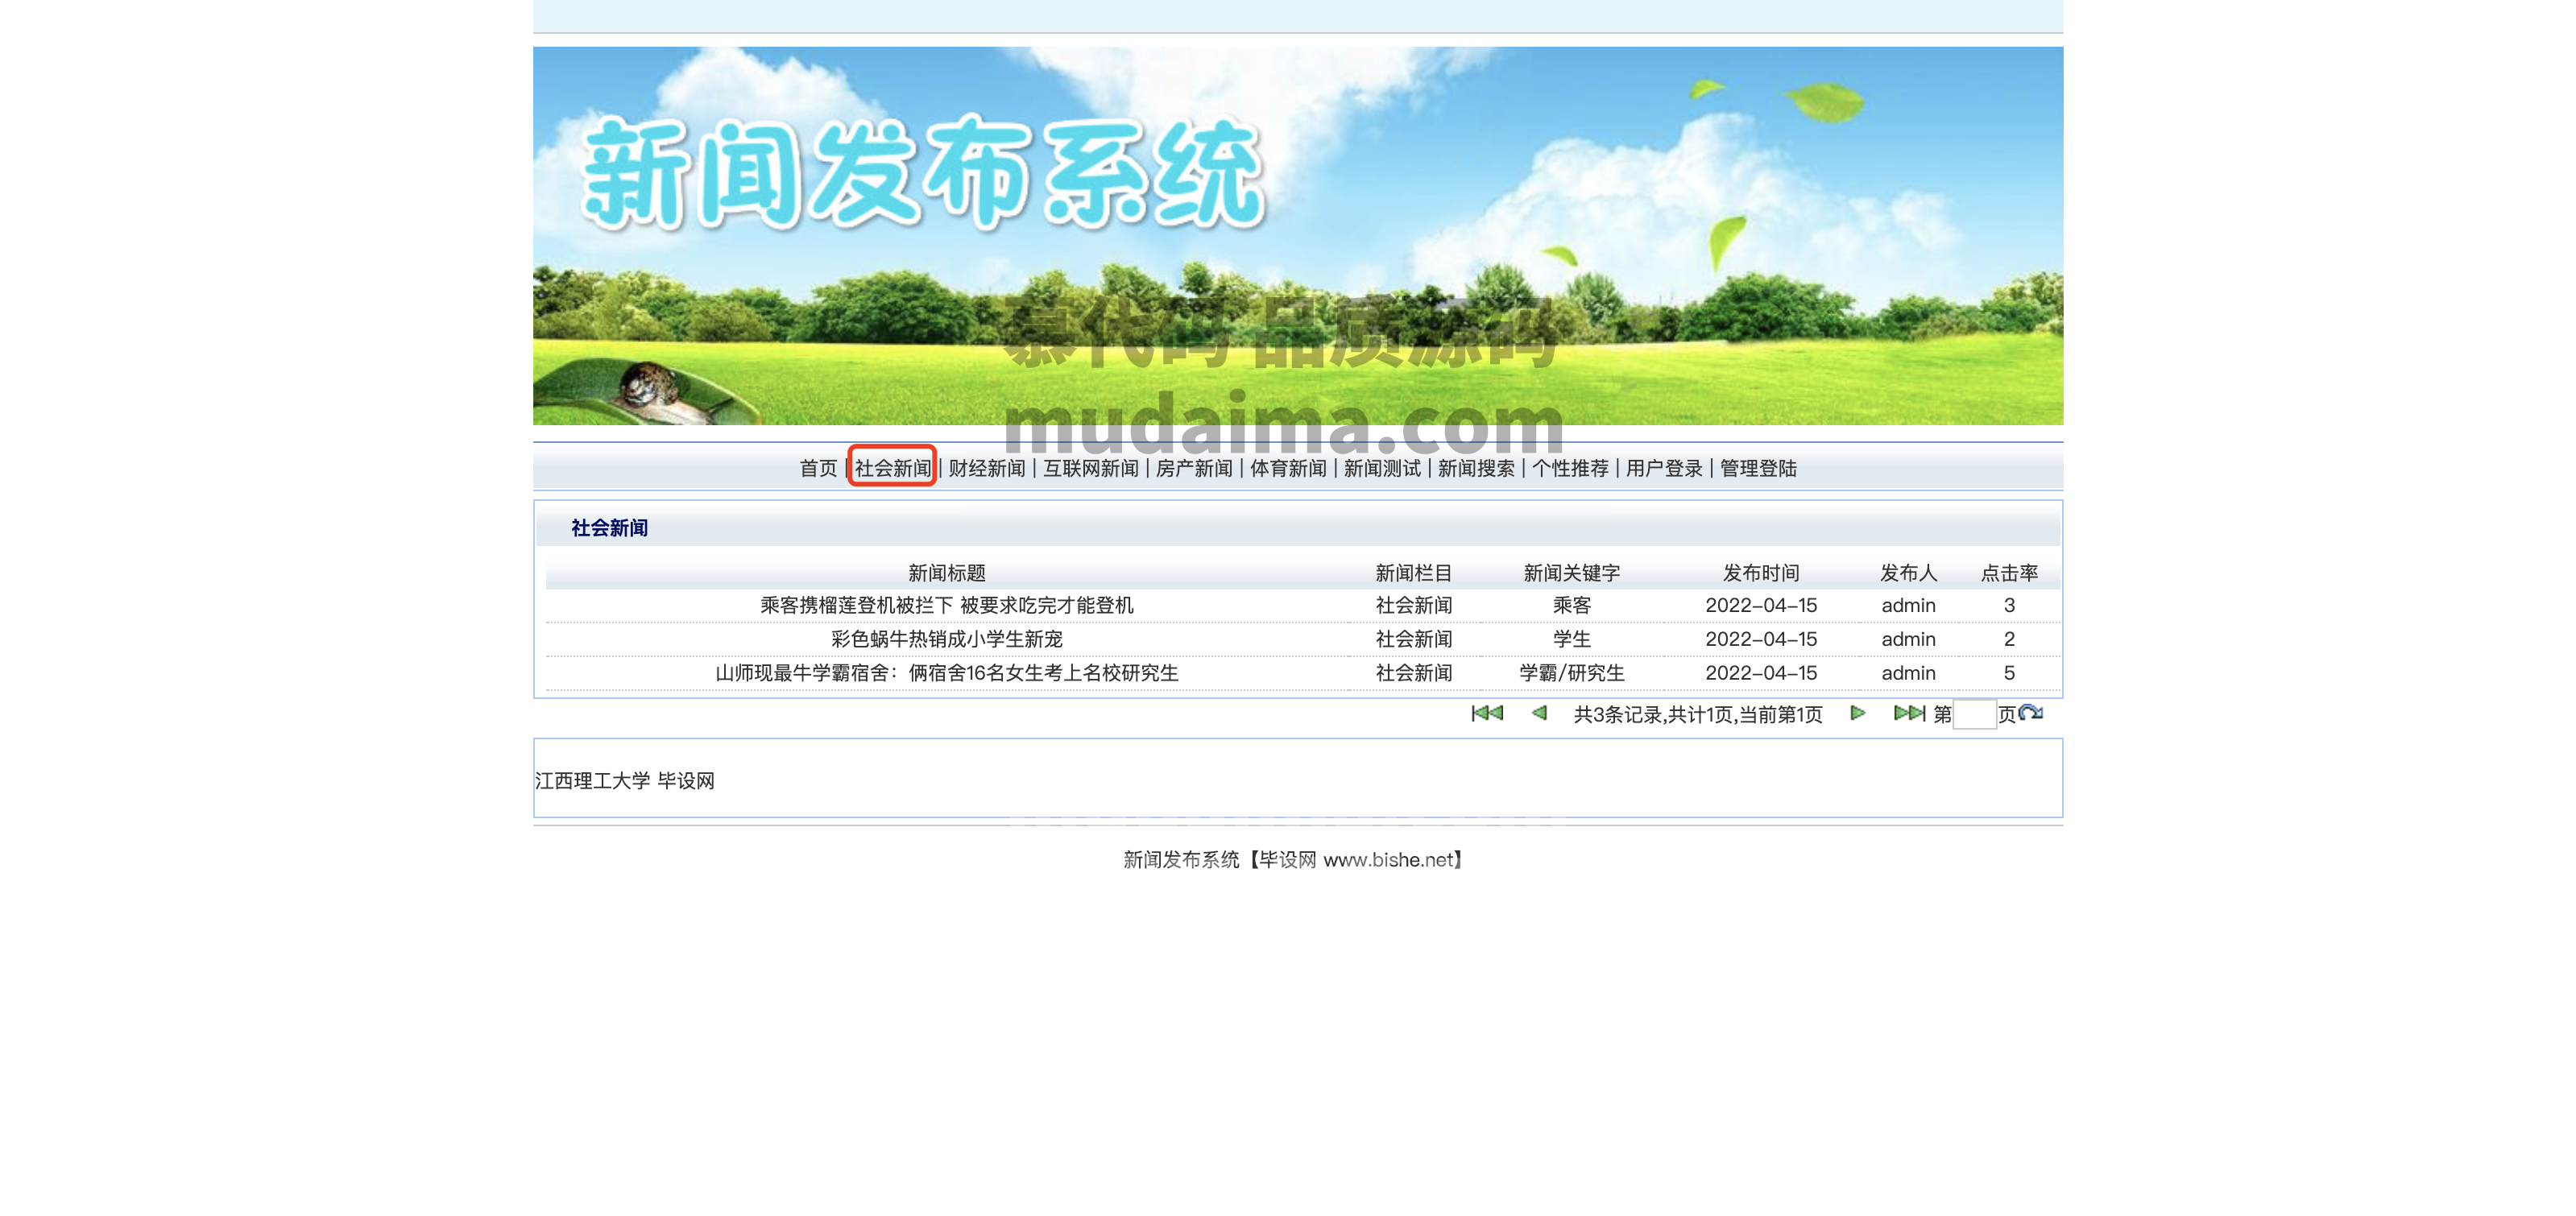Open article 山师现最牛学霸宿舍
The image size is (2576, 1216).
tap(947, 673)
